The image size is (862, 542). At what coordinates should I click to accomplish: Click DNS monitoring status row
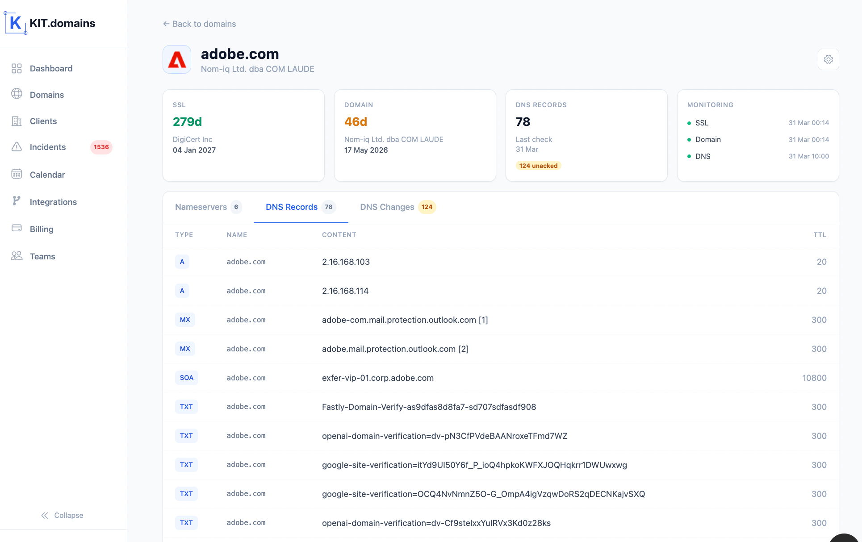(758, 156)
